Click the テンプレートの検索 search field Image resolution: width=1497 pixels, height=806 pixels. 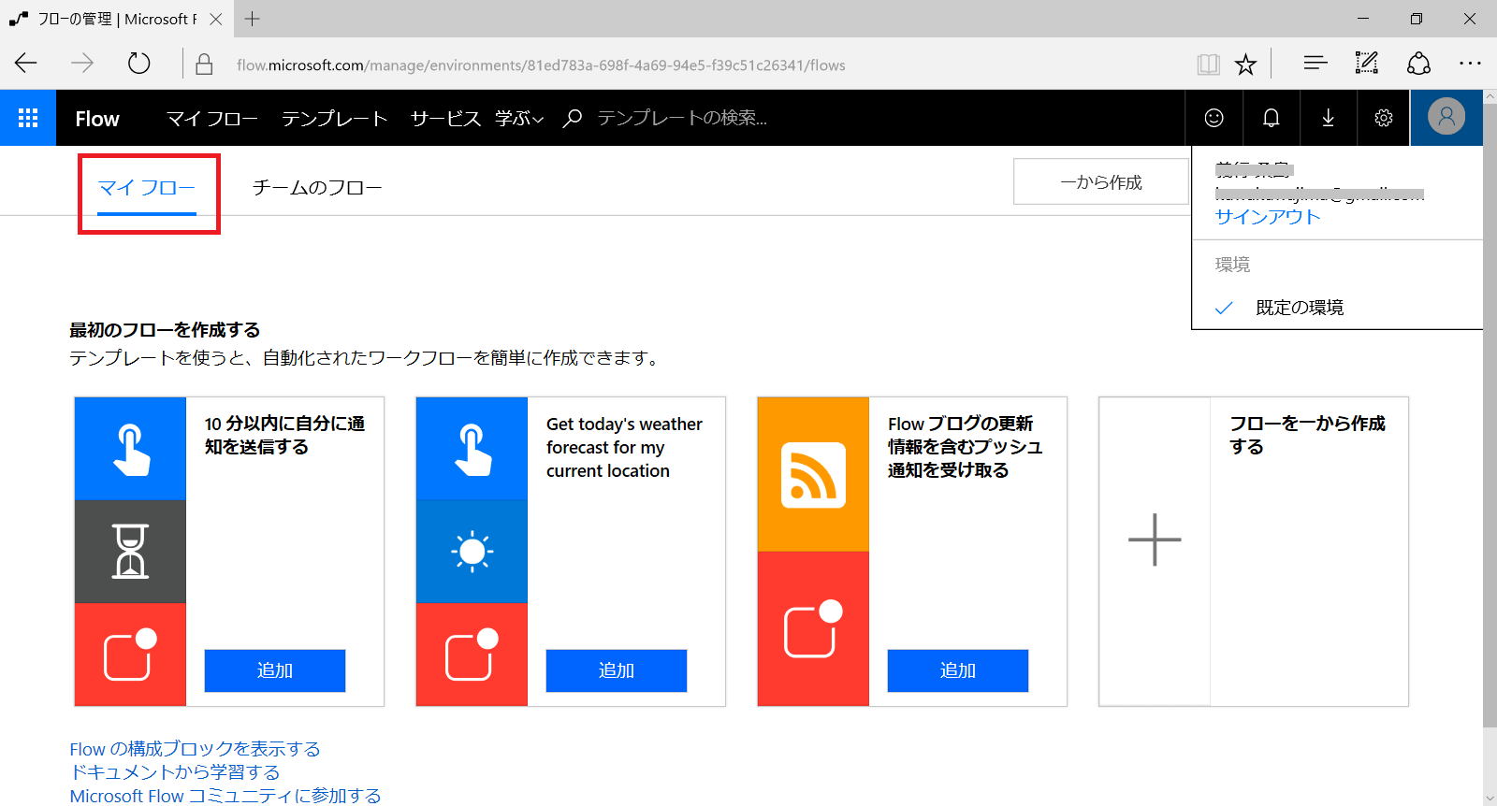coord(682,118)
